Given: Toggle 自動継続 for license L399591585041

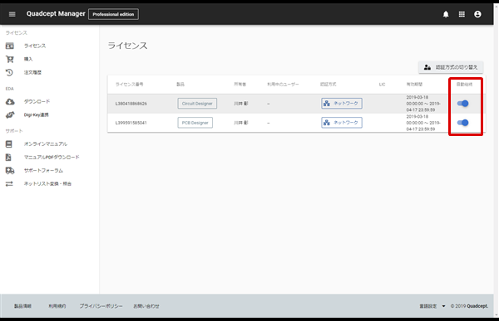Looking at the screenshot, I should tap(463, 123).
